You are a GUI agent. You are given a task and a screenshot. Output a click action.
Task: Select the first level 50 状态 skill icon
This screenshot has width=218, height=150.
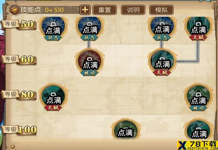(x=53, y=28)
